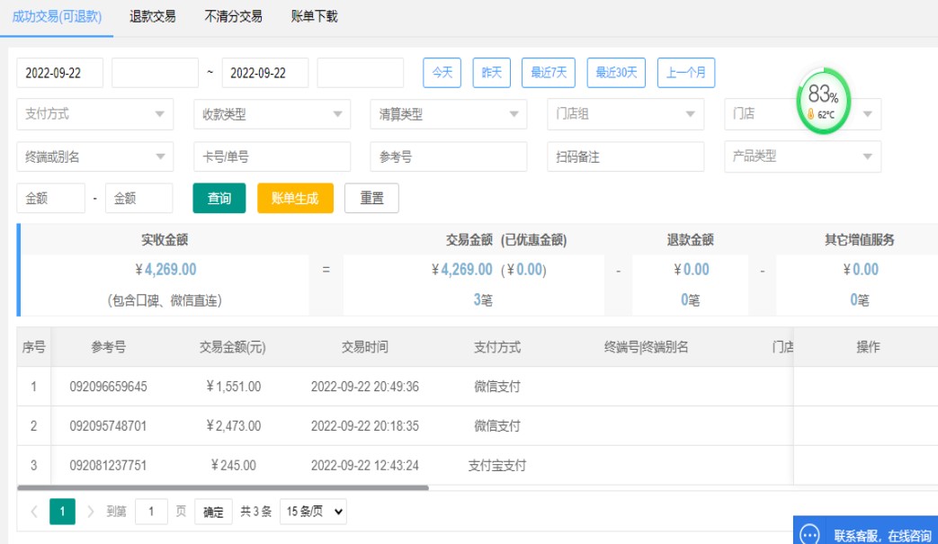Change the 15条/页 page size selector
This screenshot has height=544, width=938.
(x=313, y=512)
